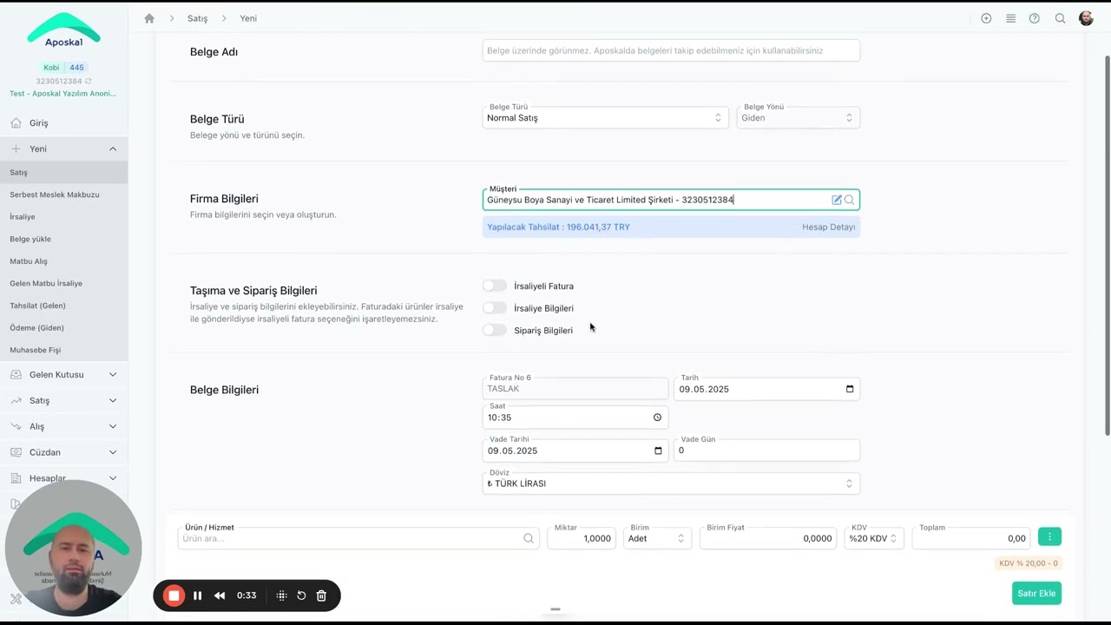This screenshot has width=1111, height=625.
Task: Stop the screen recording
Action: point(174,595)
